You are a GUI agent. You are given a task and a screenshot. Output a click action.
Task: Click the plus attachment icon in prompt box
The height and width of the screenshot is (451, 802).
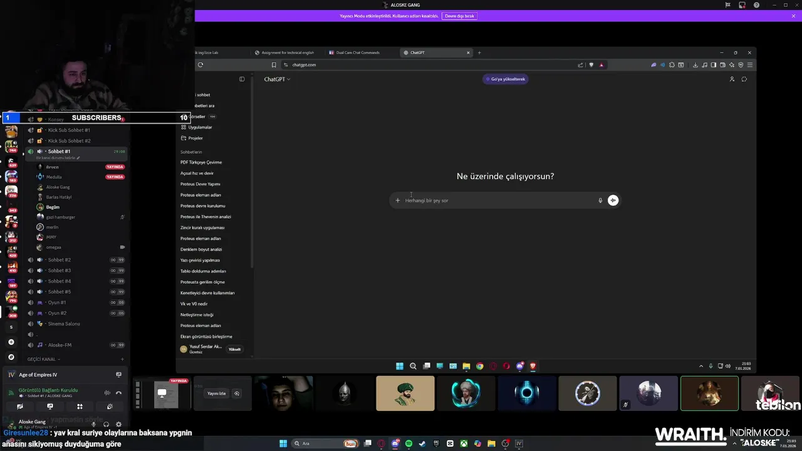pos(397,200)
